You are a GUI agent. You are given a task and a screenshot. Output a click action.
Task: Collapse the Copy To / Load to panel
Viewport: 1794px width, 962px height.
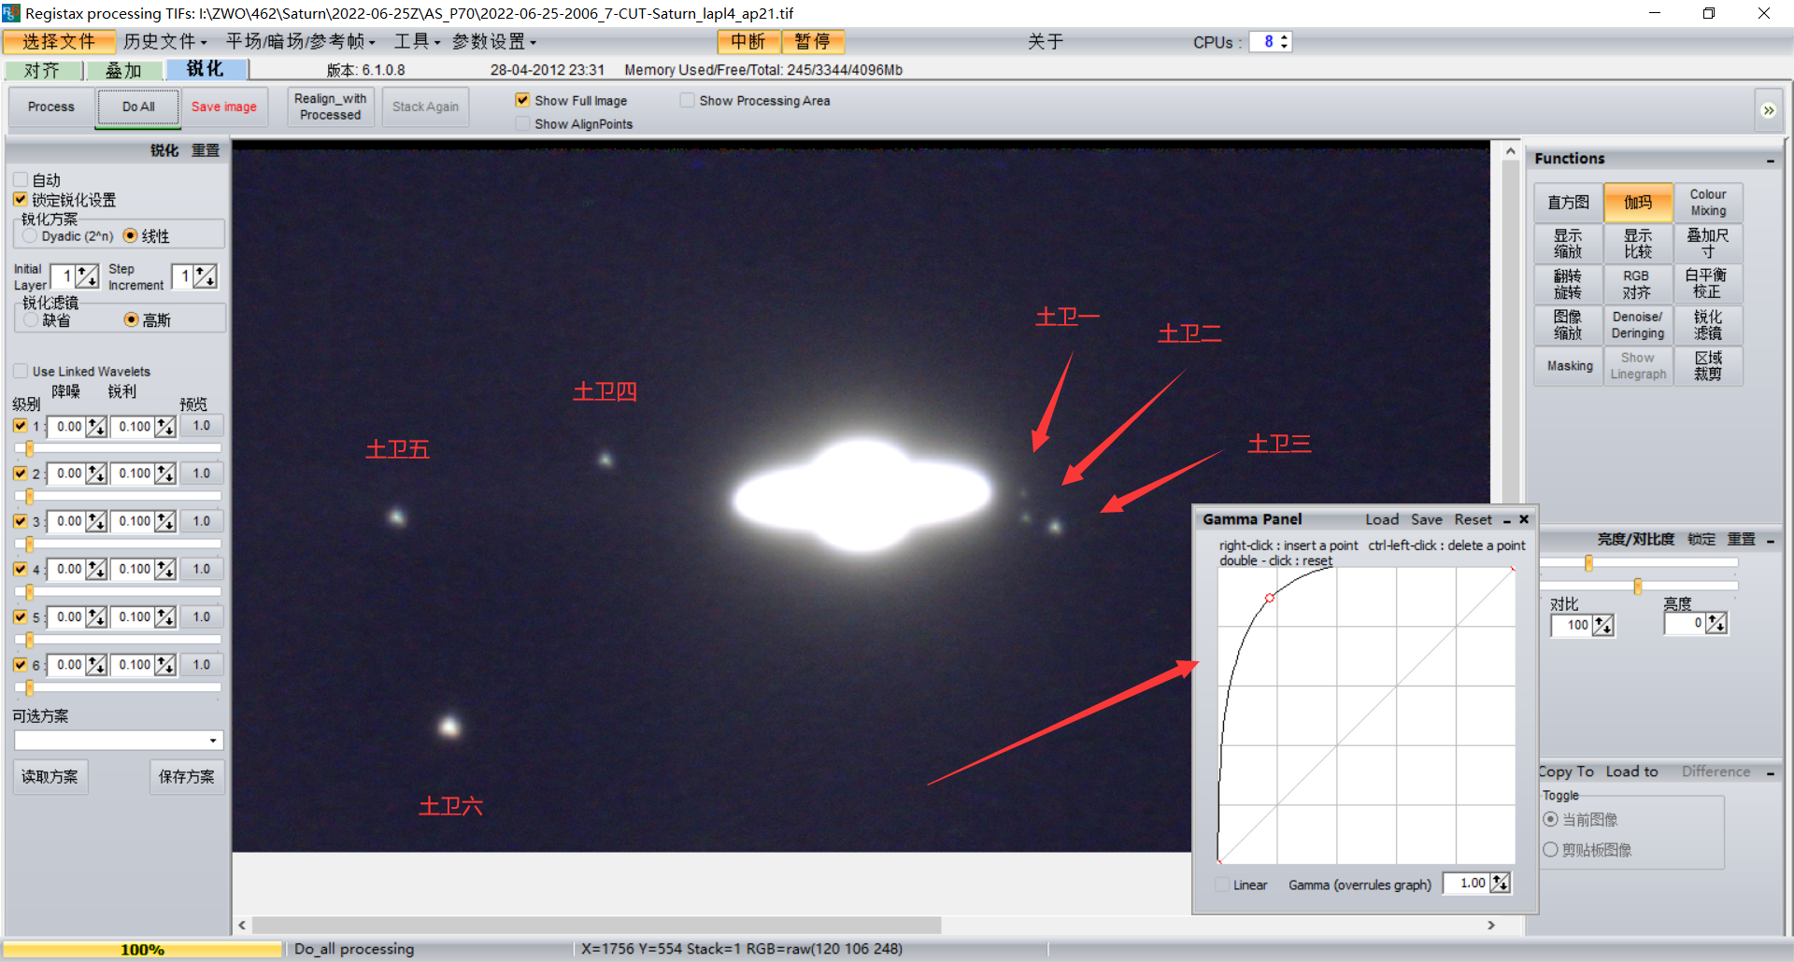1771,772
